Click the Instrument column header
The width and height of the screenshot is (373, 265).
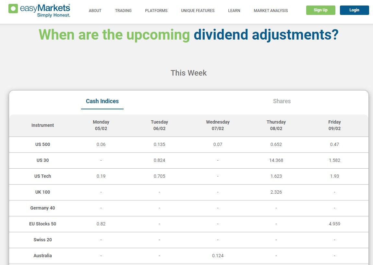[x=42, y=125]
